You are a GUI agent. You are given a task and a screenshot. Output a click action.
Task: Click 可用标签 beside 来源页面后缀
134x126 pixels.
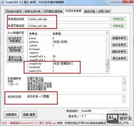[x=118, y=26]
